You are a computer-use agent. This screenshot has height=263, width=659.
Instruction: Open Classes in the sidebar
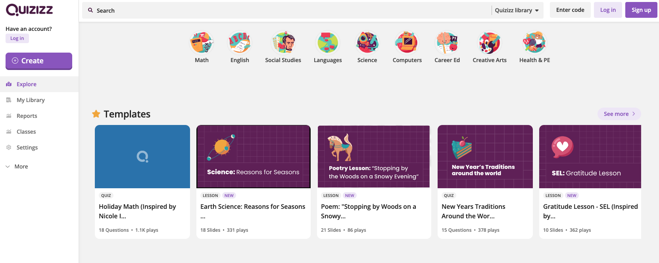tap(26, 132)
